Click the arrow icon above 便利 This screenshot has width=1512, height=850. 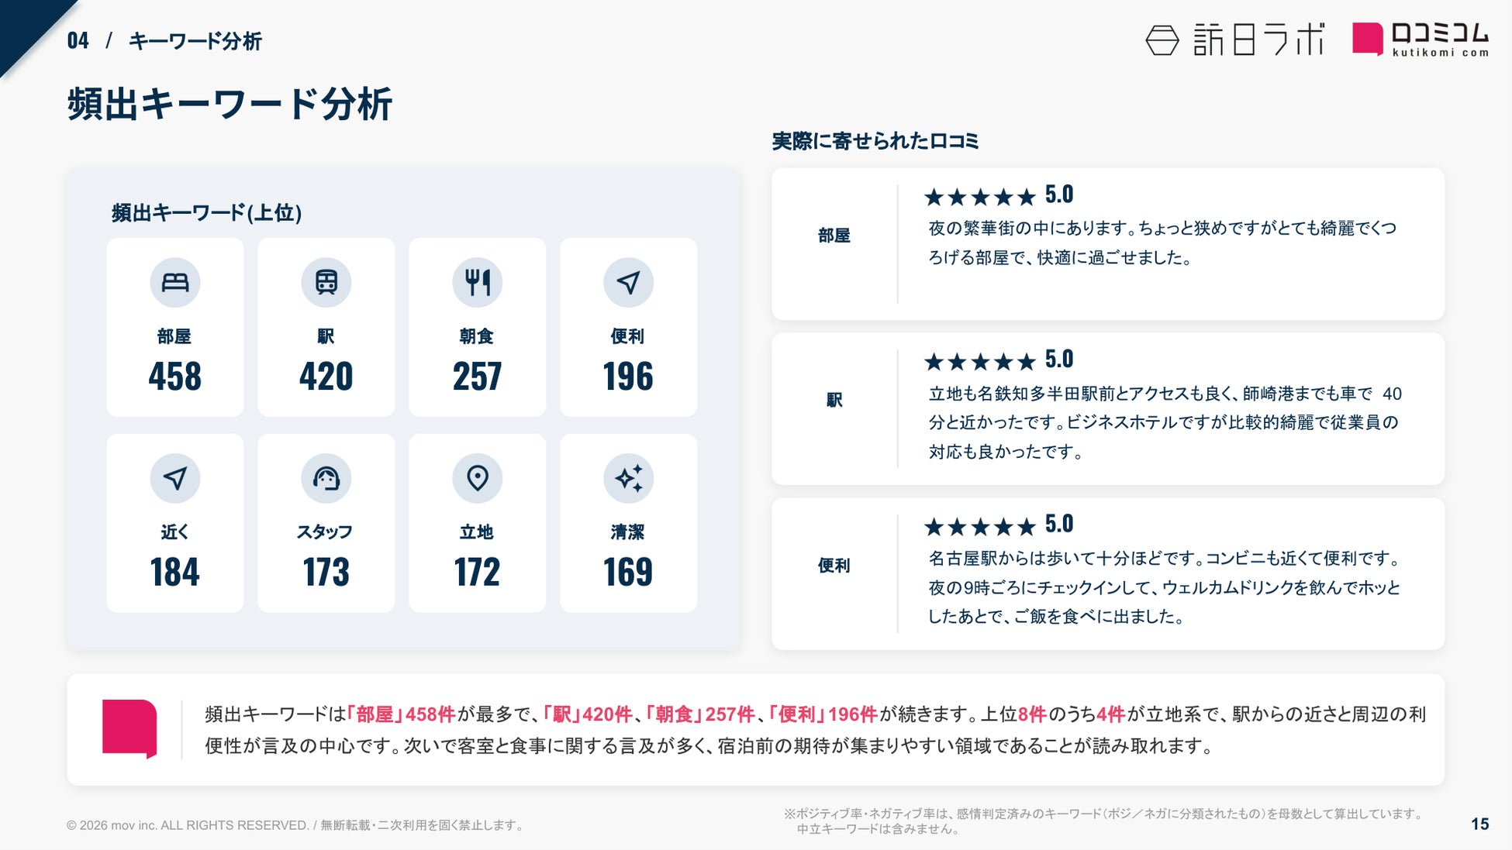(x=628, y=283)
